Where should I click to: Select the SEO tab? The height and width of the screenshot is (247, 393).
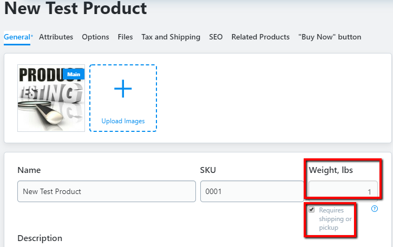[x=216, y=37]
